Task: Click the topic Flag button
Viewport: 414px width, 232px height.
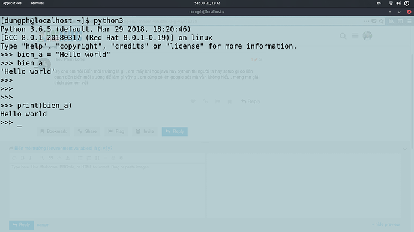Action: click(116, 131)
